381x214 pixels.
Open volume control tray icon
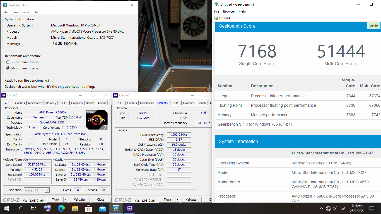click(335, 208)
